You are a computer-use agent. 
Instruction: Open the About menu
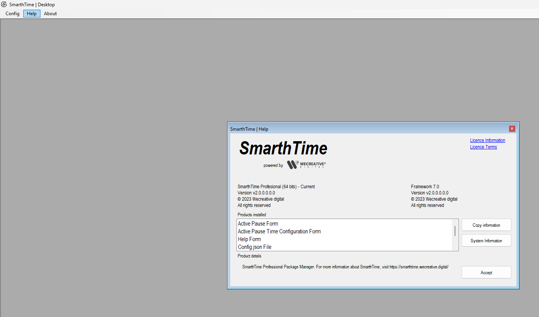(x=50, y=14)
